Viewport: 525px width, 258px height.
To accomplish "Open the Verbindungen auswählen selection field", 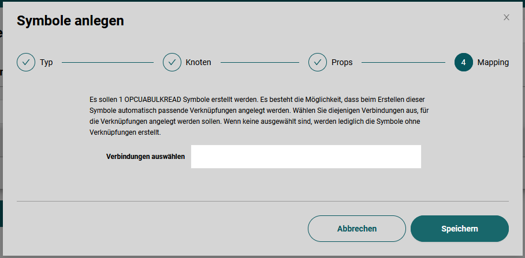I will pyautogui.click(x=306, y=157).
